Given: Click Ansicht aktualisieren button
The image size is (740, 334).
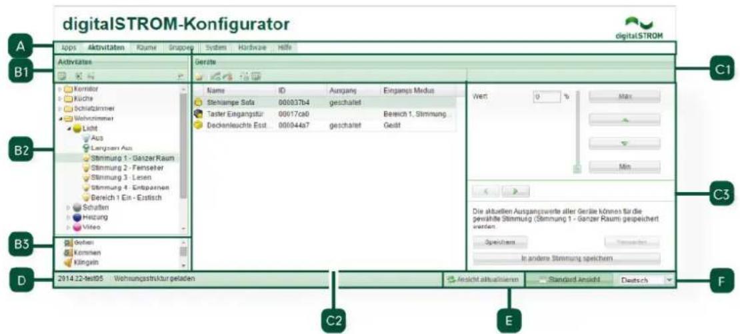Looking at the screenshot, I should pos(483,280).
